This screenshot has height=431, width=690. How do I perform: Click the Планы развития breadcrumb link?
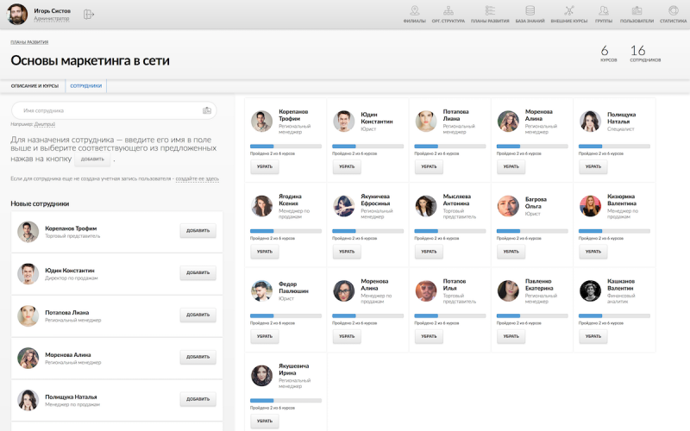29,41
